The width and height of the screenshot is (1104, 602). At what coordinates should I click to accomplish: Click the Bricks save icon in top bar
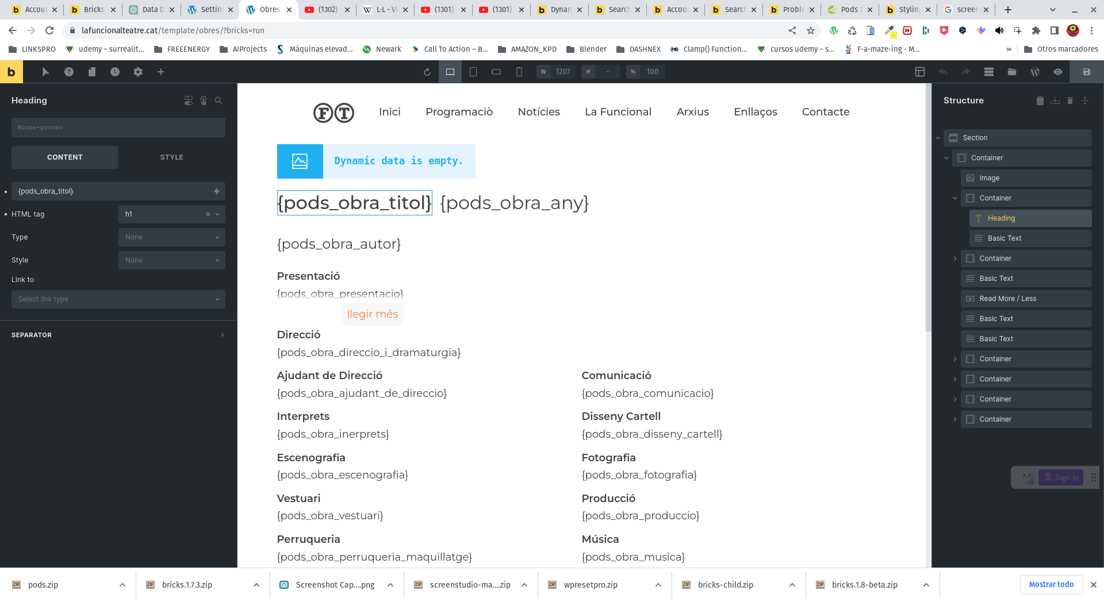point(1086,72)
